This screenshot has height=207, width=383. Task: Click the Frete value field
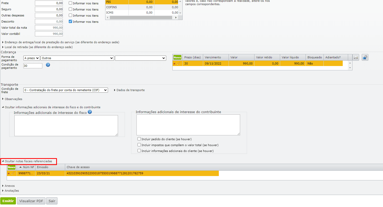[x=49, y=3]
